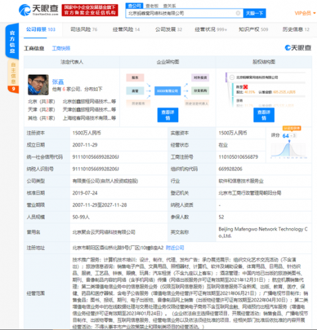Focus the company name search input
Image resolution: width=317 pixels, height=330 pixels.
coord(181,13)
